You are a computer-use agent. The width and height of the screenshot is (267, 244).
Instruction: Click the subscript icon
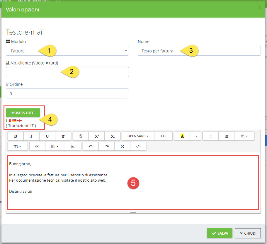point(113,136)
